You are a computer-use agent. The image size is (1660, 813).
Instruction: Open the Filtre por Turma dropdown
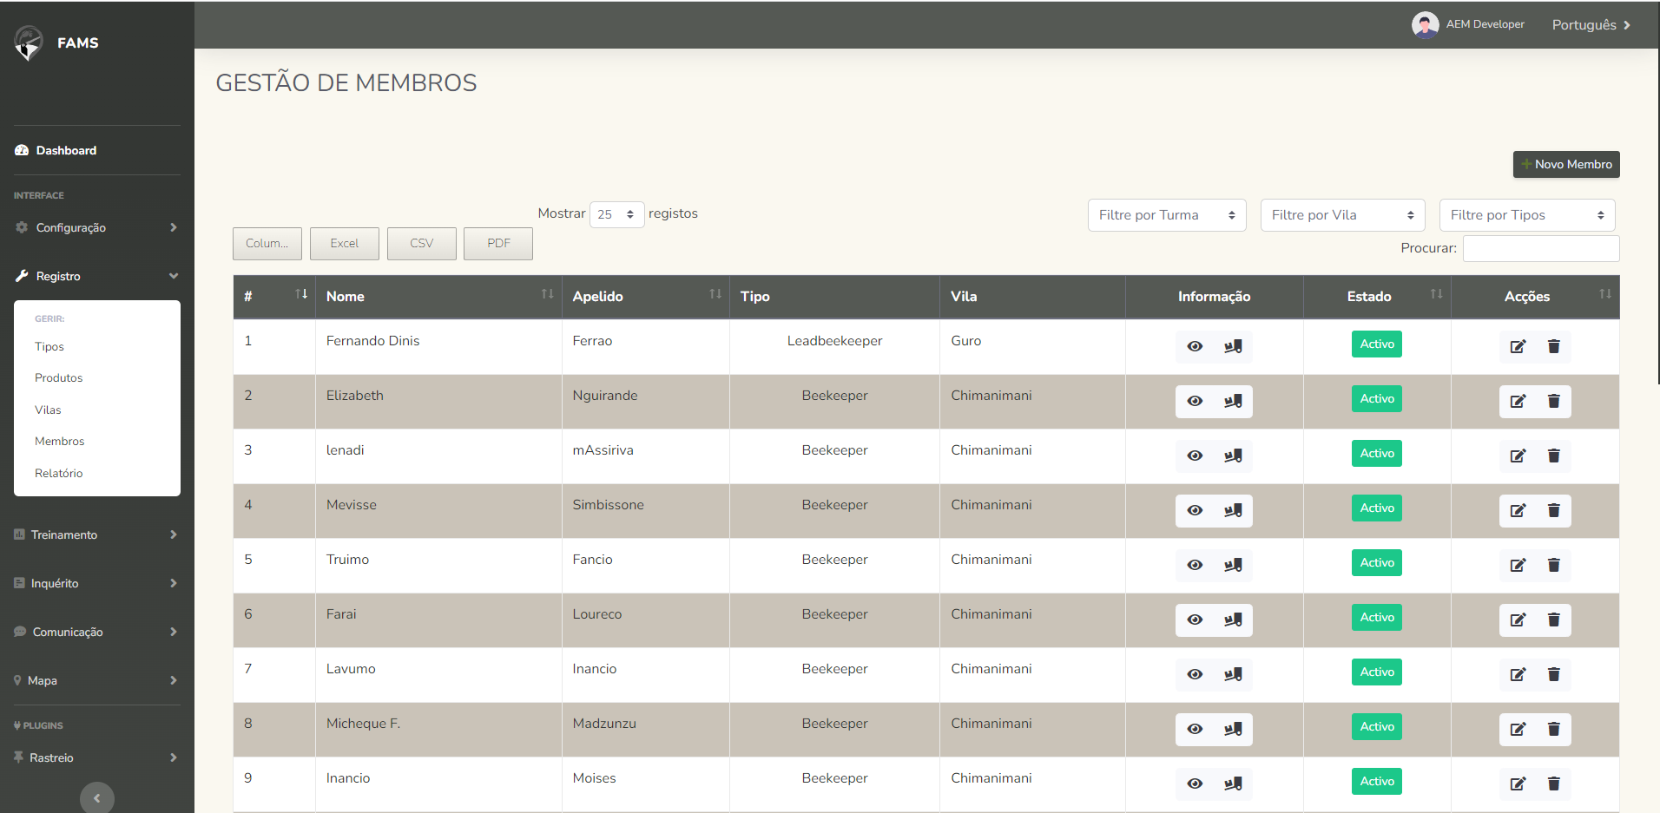click(1166, 215)
